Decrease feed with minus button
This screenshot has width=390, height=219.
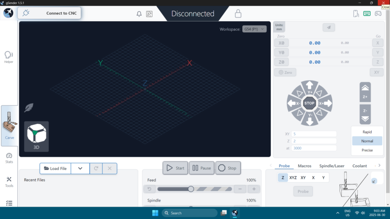pyautogui.click(x=240, y=189)
